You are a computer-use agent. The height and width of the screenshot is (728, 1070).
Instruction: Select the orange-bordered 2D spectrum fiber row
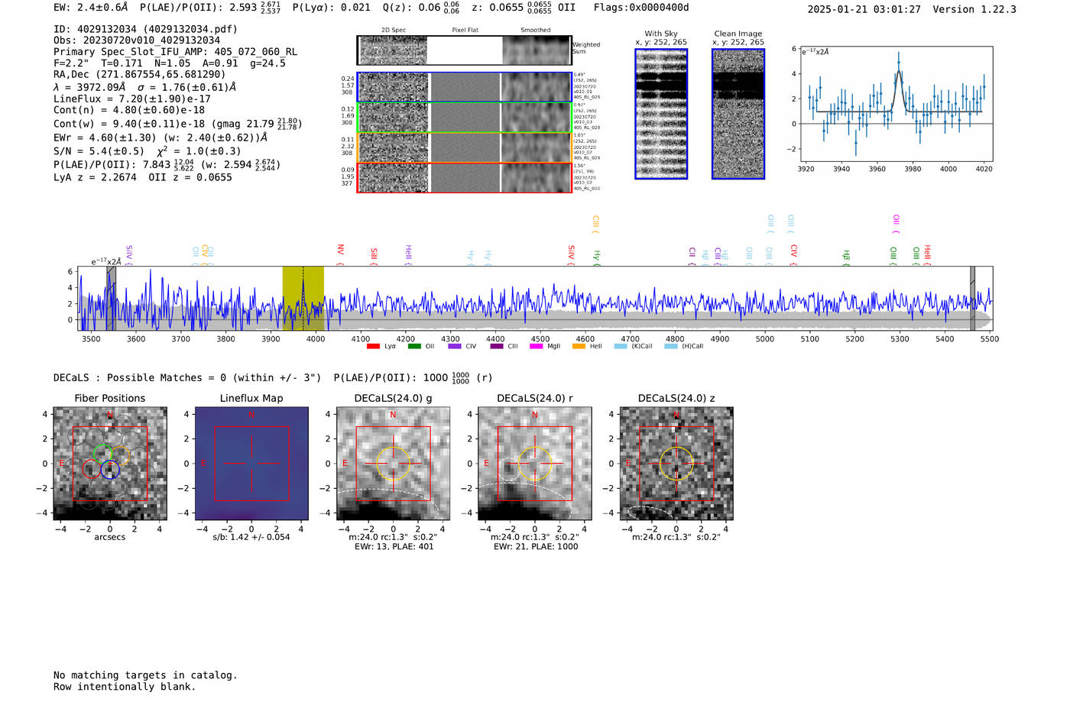(x=464, y=147)
